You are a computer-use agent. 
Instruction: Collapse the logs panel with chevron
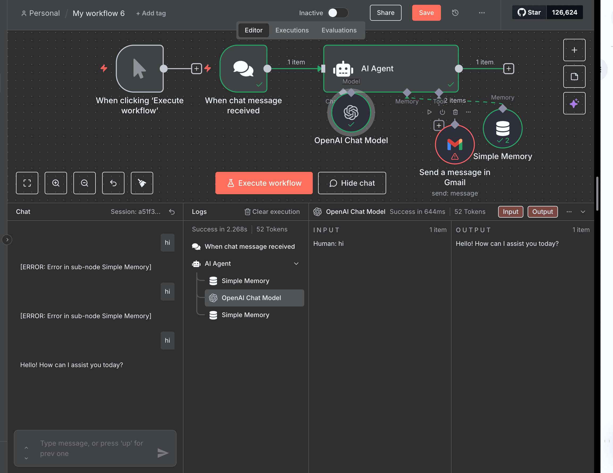click(x=583, y=212)
